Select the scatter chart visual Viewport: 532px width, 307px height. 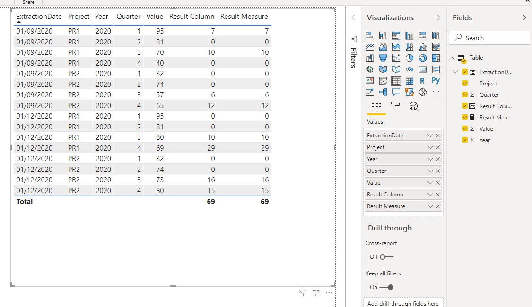(396, 58)
